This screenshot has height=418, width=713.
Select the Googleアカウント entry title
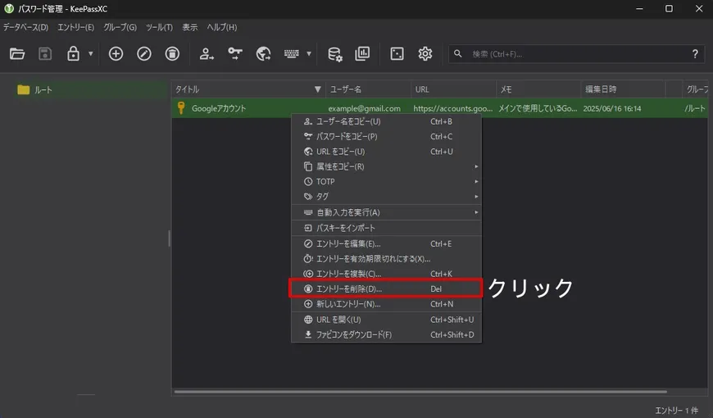tap(219, 108)
